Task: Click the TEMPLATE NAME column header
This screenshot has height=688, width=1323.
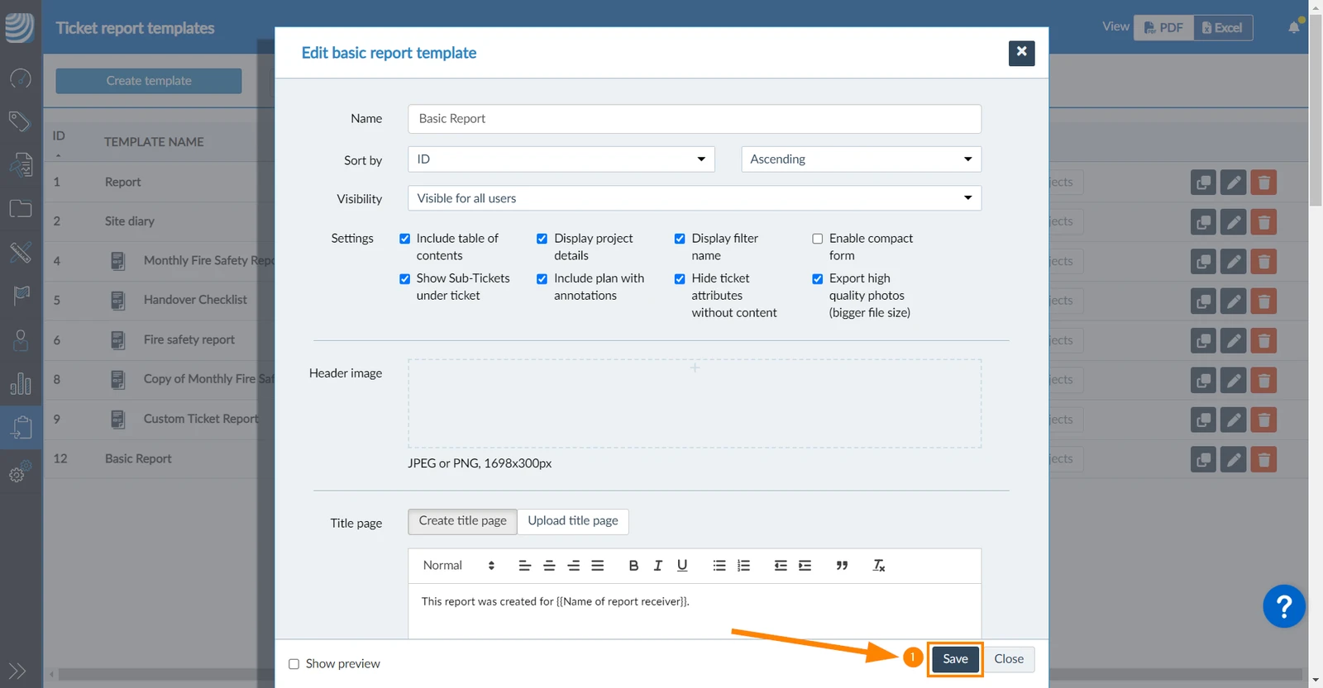Action: coord(154,142)
